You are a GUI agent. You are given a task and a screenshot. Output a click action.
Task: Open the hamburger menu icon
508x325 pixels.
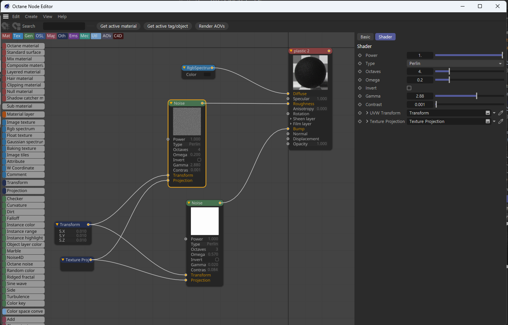tap(6, 17)
